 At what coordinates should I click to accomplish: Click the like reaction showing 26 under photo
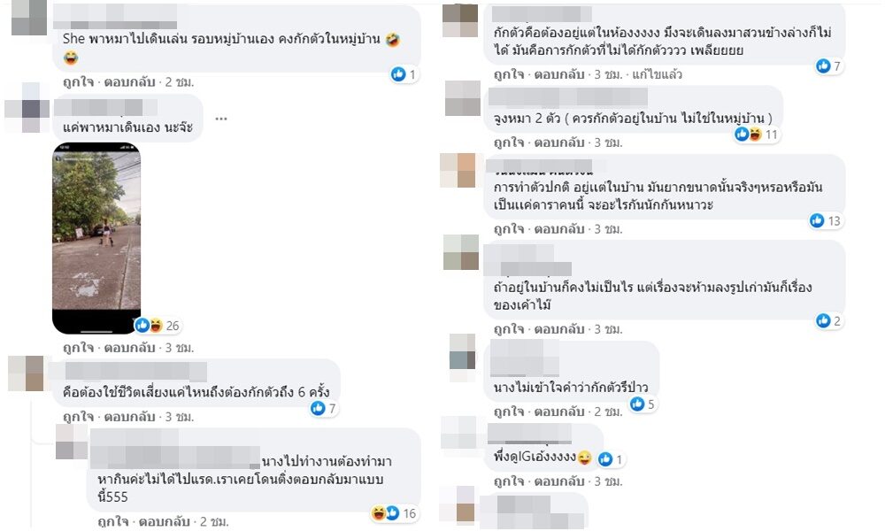[157, 326]
